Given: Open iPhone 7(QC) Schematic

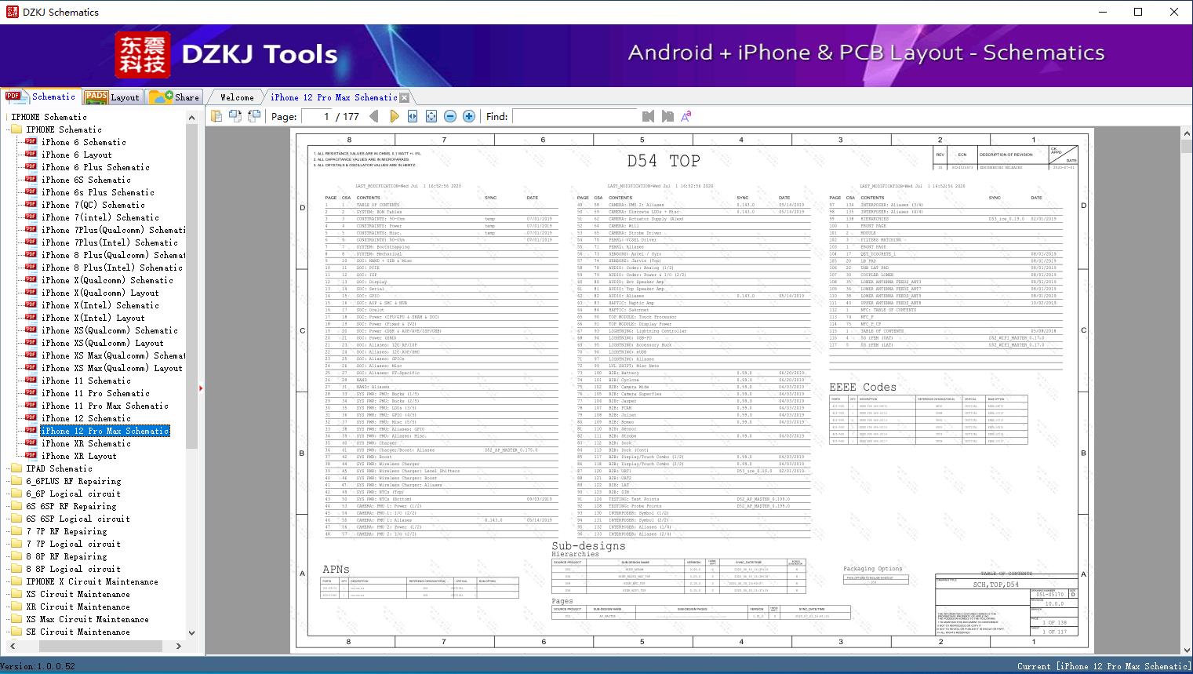Looking at the screenshot, I should (93, 205).
